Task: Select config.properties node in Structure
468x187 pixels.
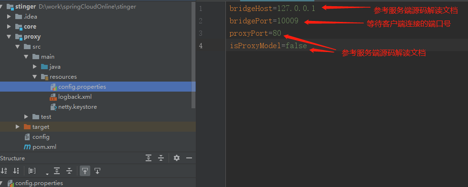Action: [x=35, y=183]
